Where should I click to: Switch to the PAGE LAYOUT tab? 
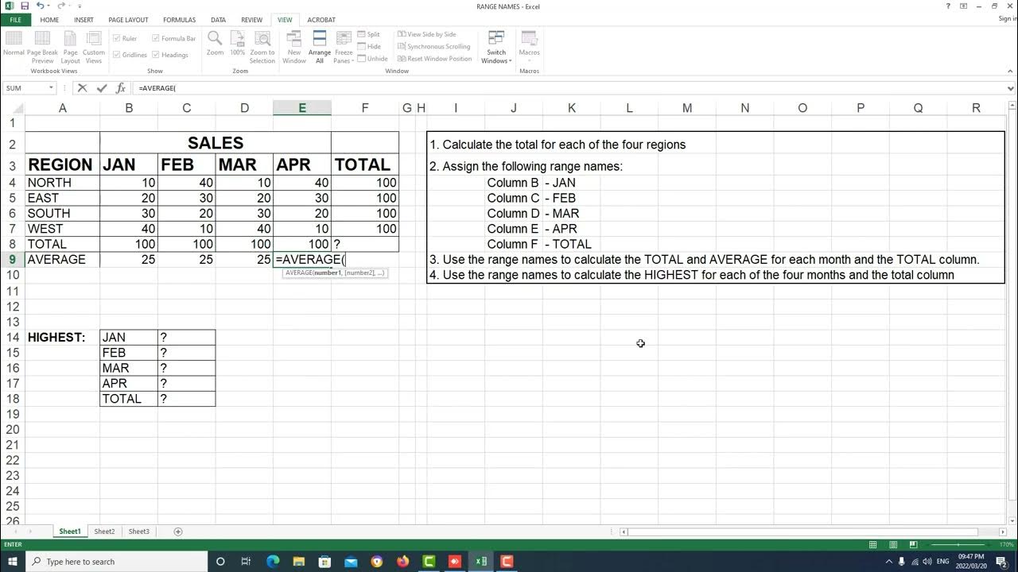point(128,20)
